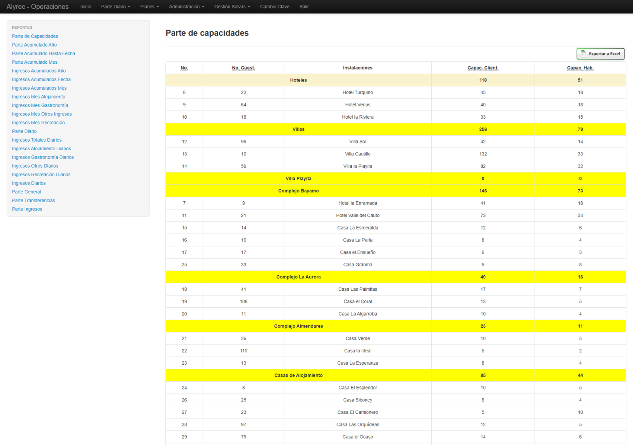Viewport: 633px width, 445px height.
Task: Select Ingresos Acumulados Mes link
Action: click(39, 88)
